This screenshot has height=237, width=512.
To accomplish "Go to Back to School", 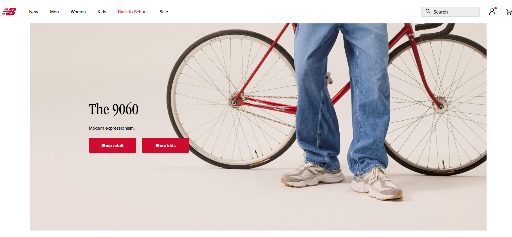I will click(x=133, y=12).
